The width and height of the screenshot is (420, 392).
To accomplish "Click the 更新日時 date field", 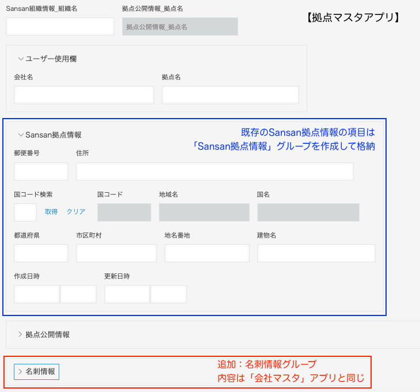I will 127,294.
